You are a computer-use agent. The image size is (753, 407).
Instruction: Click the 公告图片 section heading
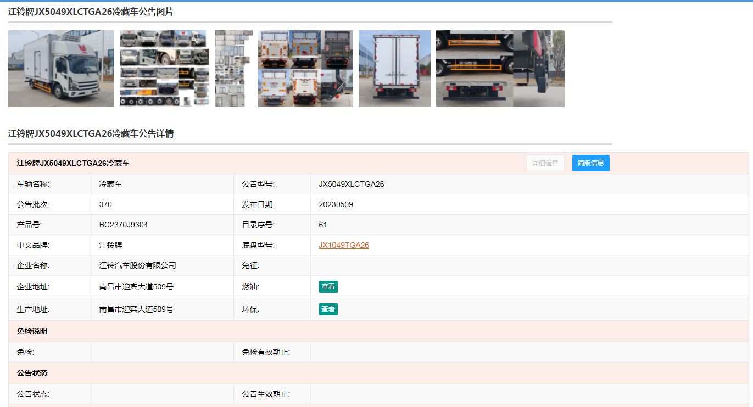pos(91,12)
